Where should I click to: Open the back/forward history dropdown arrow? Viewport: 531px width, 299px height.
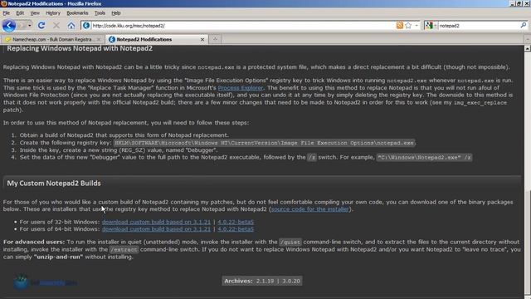pyautogui.click(x=30, y=26)
